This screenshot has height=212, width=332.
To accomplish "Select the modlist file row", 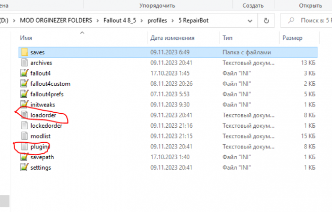I will tap(40, 136).
